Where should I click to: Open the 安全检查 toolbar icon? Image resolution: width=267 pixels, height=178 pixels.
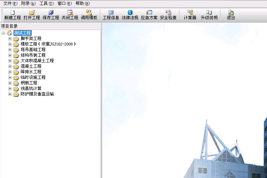click(x=168, y=12)
